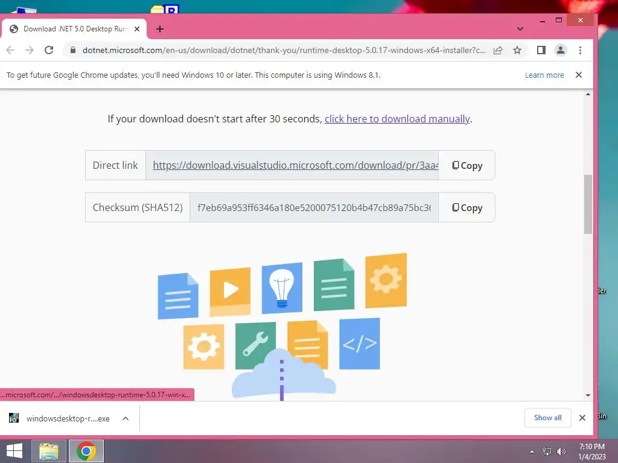Click the Checksum (SHA512) label
This screenshot has height=463, width=618.
pos(138,207)
